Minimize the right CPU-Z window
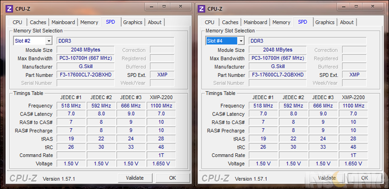This screenshot has height=189, width=389. [344, 6]
